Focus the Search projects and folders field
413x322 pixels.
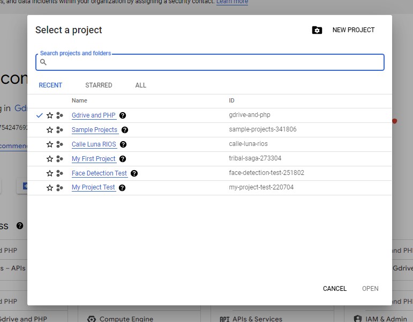[210, 62]
